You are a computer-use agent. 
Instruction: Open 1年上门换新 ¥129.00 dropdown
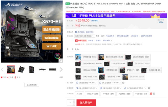[110, 83]
